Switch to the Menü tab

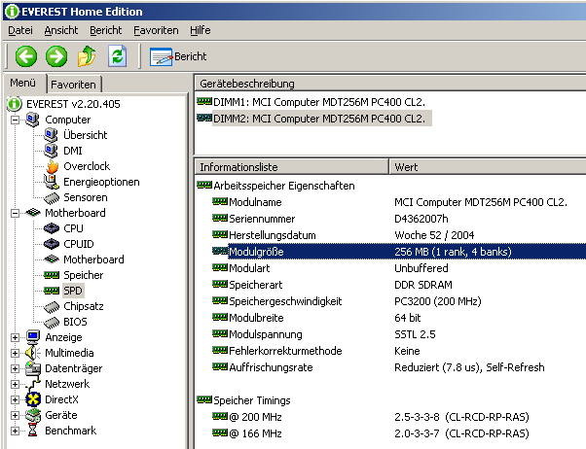[x=23, y=83]
